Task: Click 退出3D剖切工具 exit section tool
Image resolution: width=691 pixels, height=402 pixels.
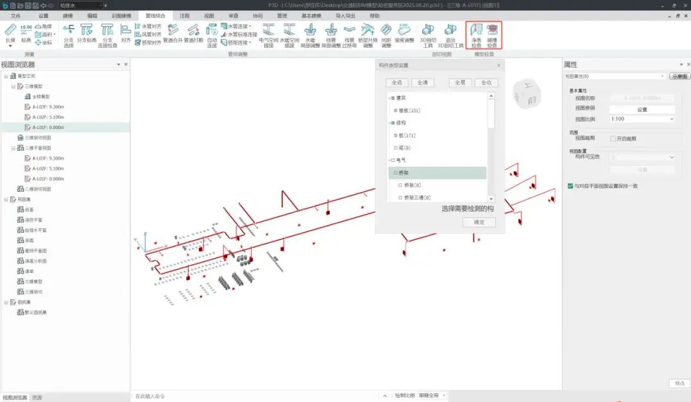Action: 450,35
